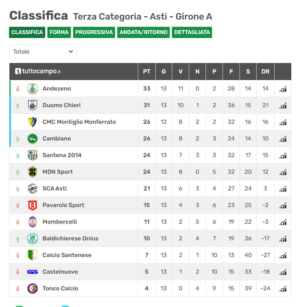The image size is (296, 307).
Task: Click the tuttocampo.it logo in table header
Action: 38,71
